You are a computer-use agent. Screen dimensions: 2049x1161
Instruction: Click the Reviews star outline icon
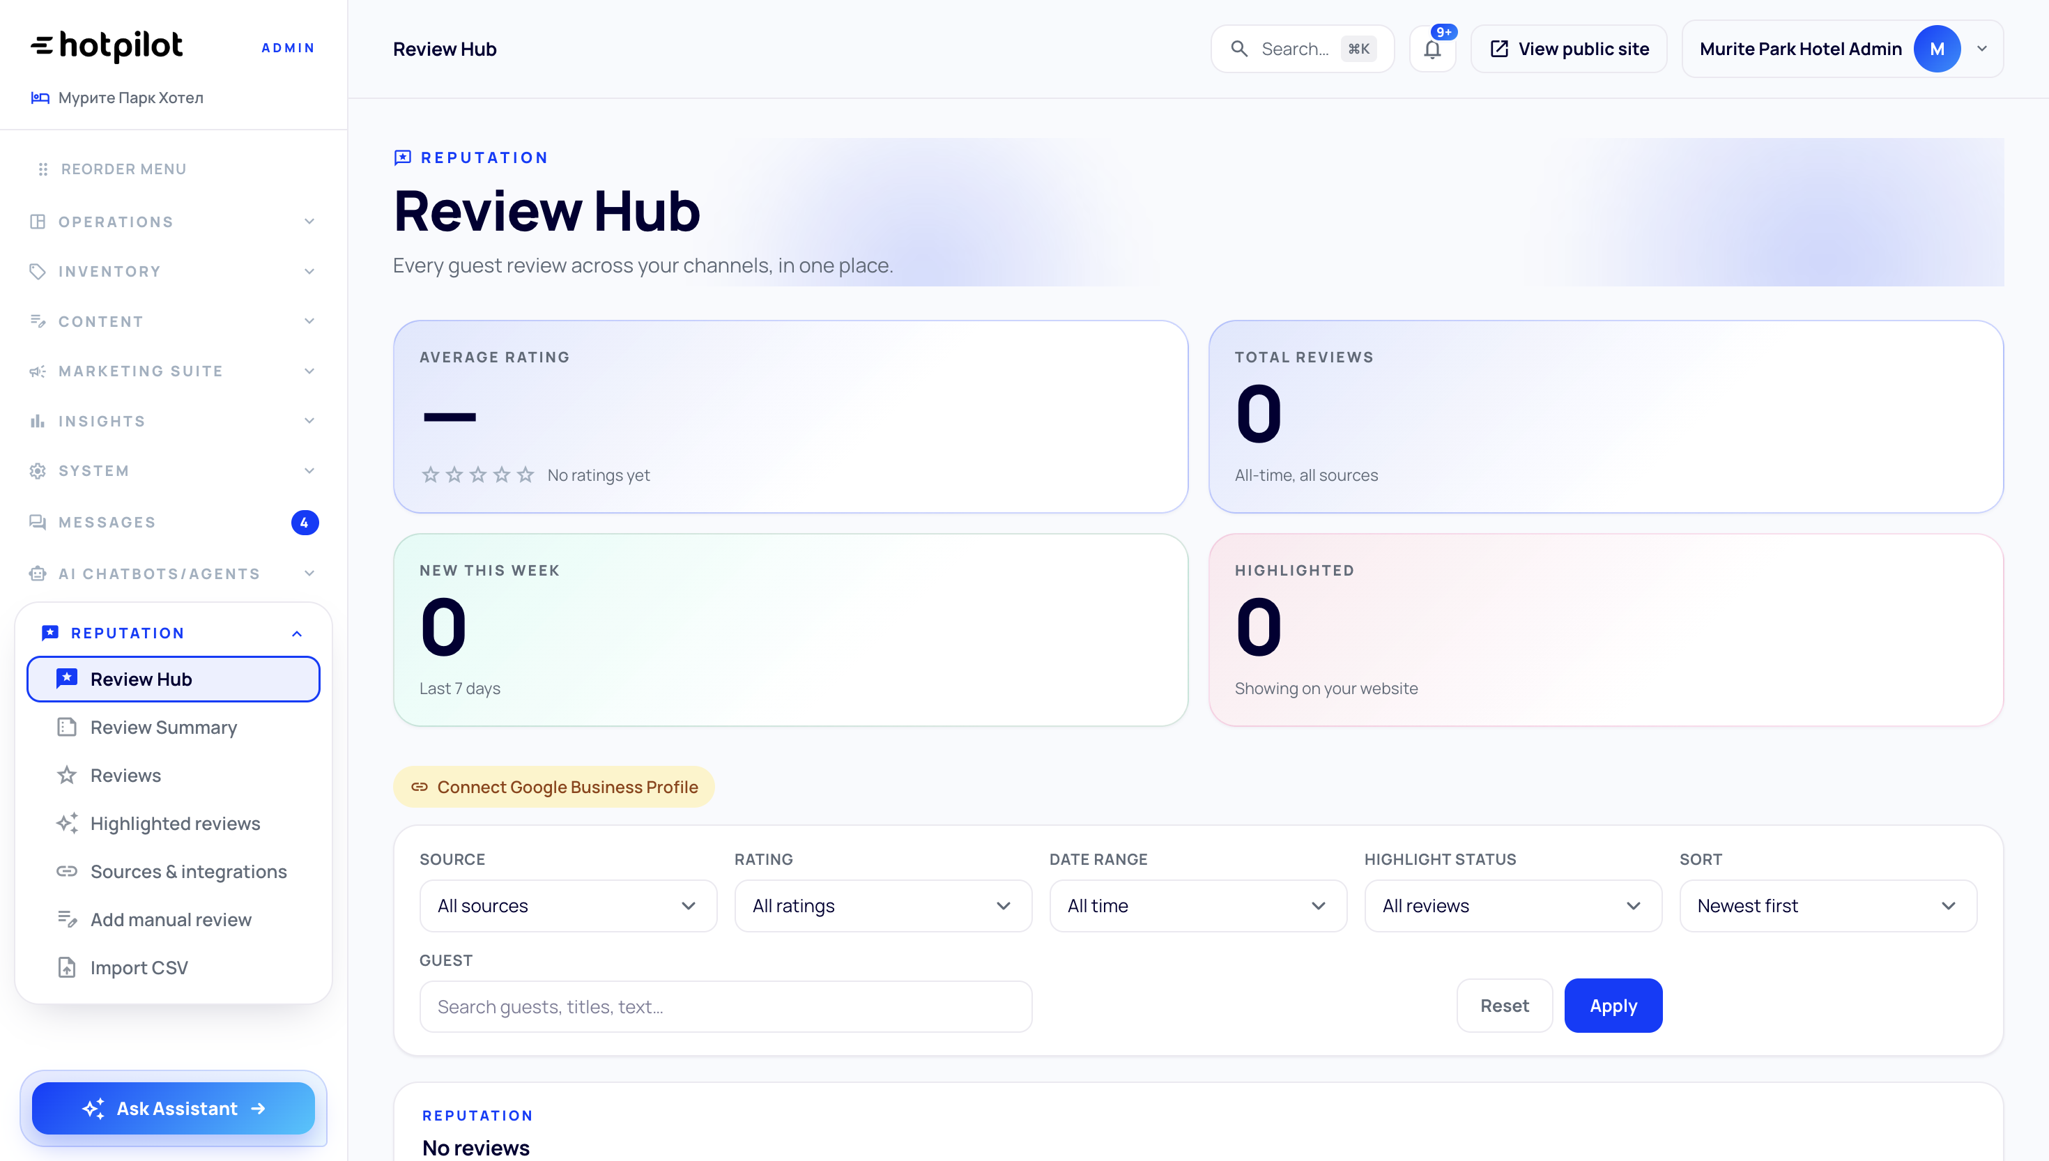(x=67, y=775)
